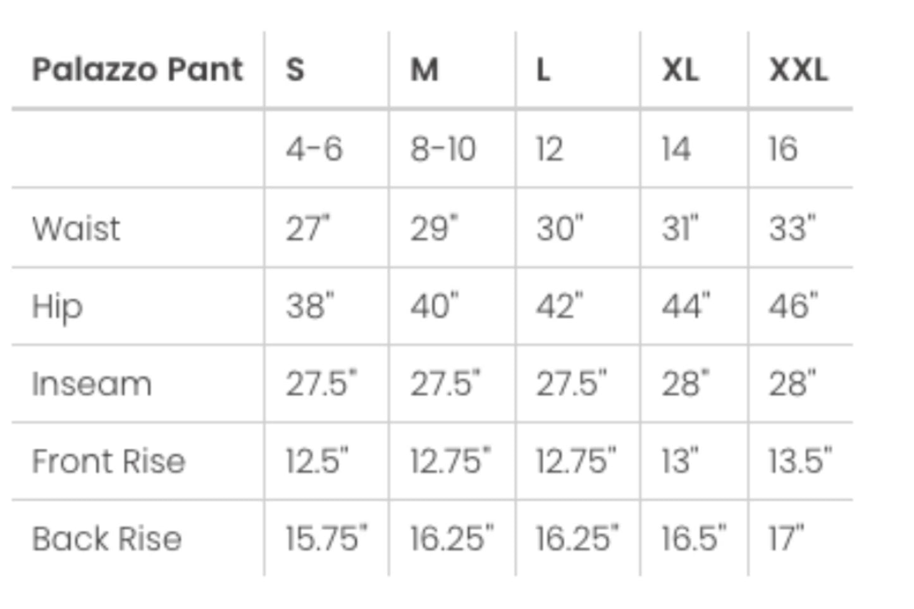This screenshot has height=609, width=914.
Task: Click the 38" hip measurement cell
Action: click(309, 306)
